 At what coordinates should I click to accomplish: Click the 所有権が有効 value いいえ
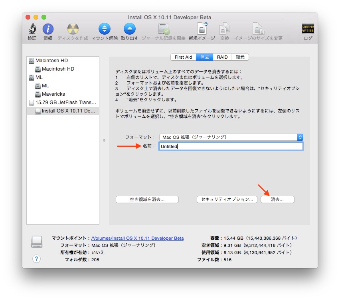[98, 253]
